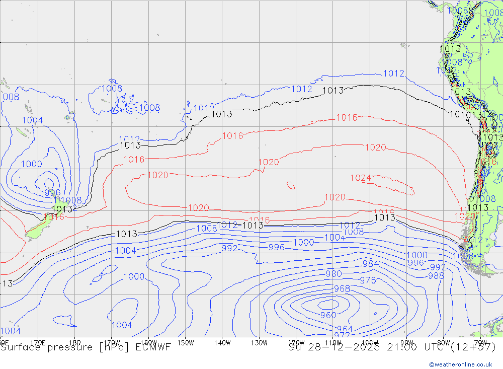
Task: Click the 150W longitude label
Action: pyautogui.click(x=186, y=343)
